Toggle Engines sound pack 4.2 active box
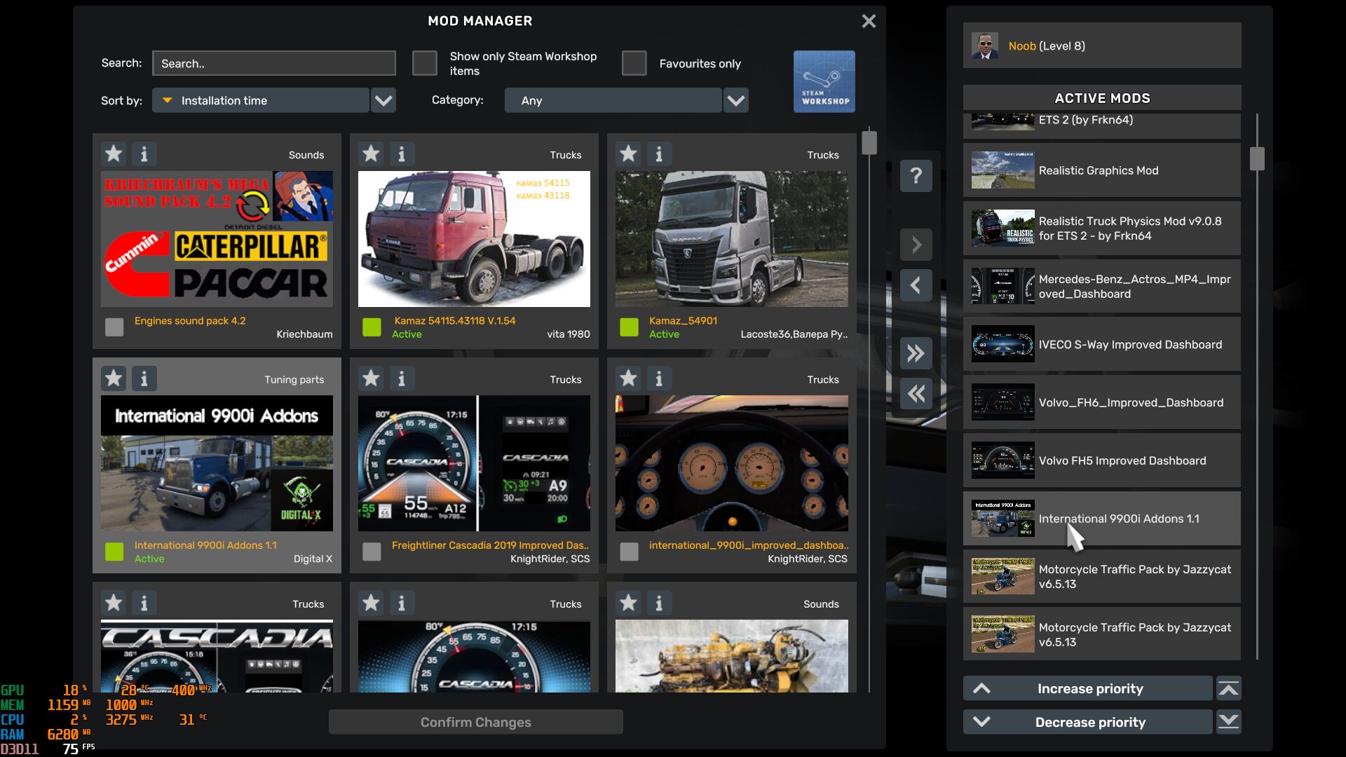 tap(114, 327)
